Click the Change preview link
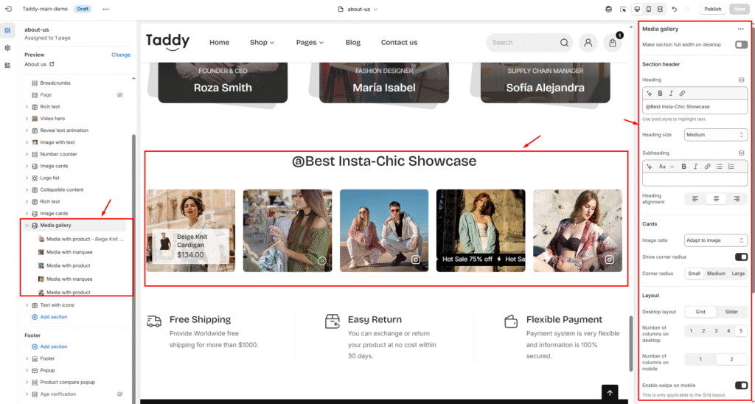Image resolution: width=755 pixels, height=404 pixels. [x=121, y=55]
